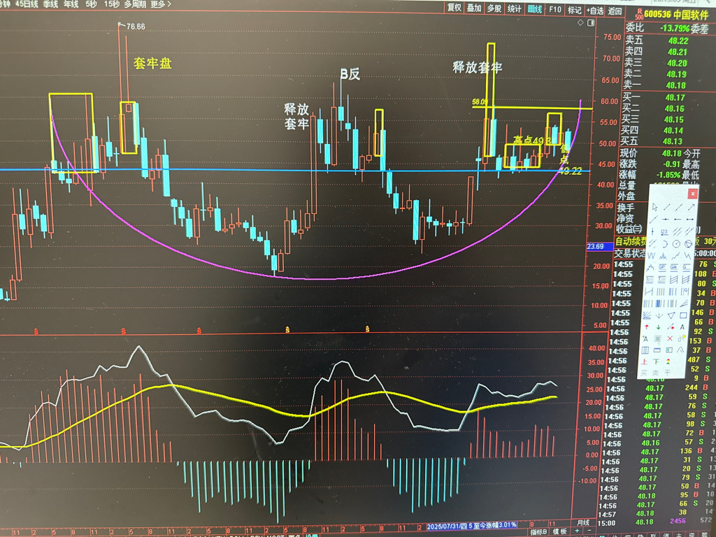Close the drawing tools palette

[693, 194]
